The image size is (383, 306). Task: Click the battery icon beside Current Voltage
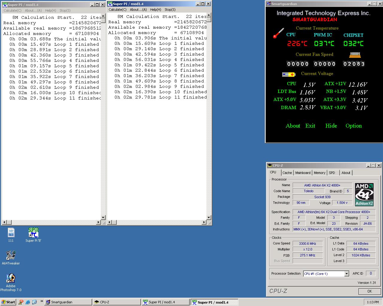pyautogui.click(x=289, y=74)
